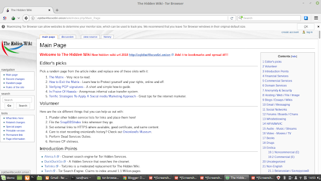This screenshot has height=181, width=321.
Task: Switch to the discussion tab
Action: [x=67, y=37]
